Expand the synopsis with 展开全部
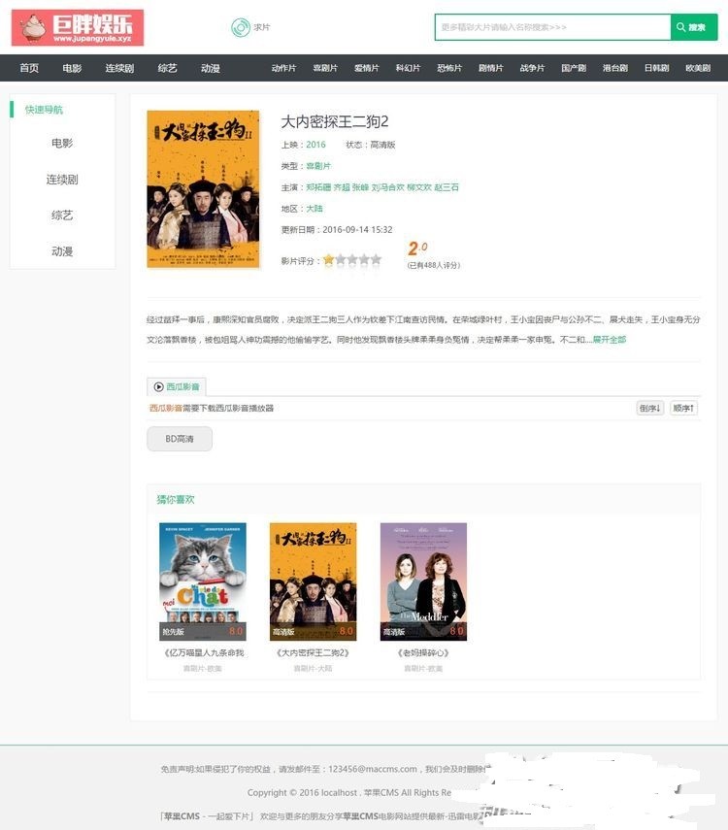728x830 pixels. pos(610,340)
